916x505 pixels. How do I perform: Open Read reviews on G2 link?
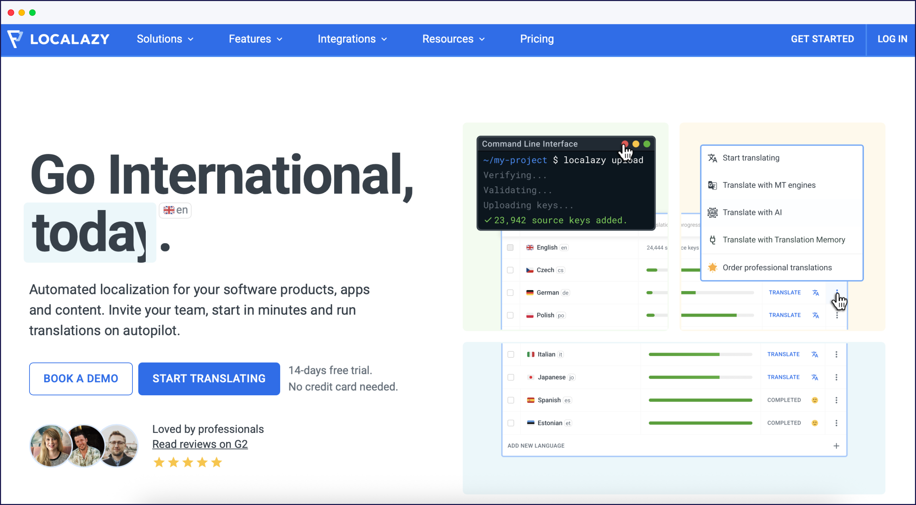[200, 444]
